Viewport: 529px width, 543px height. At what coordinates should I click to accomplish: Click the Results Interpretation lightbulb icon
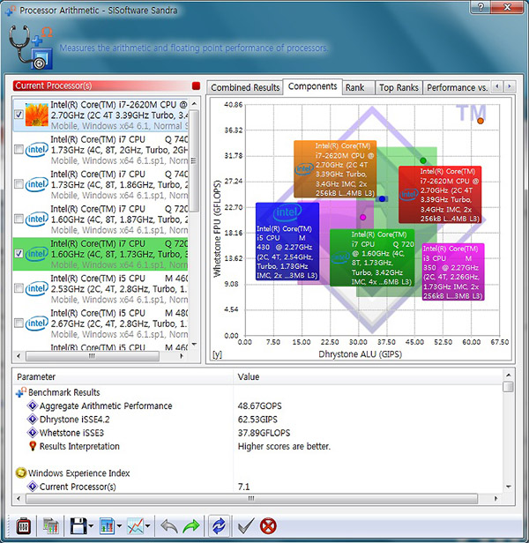point(33,446)
